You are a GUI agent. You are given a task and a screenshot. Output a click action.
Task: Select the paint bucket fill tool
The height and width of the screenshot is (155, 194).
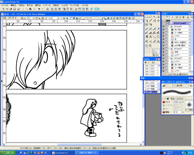point(154,33)
